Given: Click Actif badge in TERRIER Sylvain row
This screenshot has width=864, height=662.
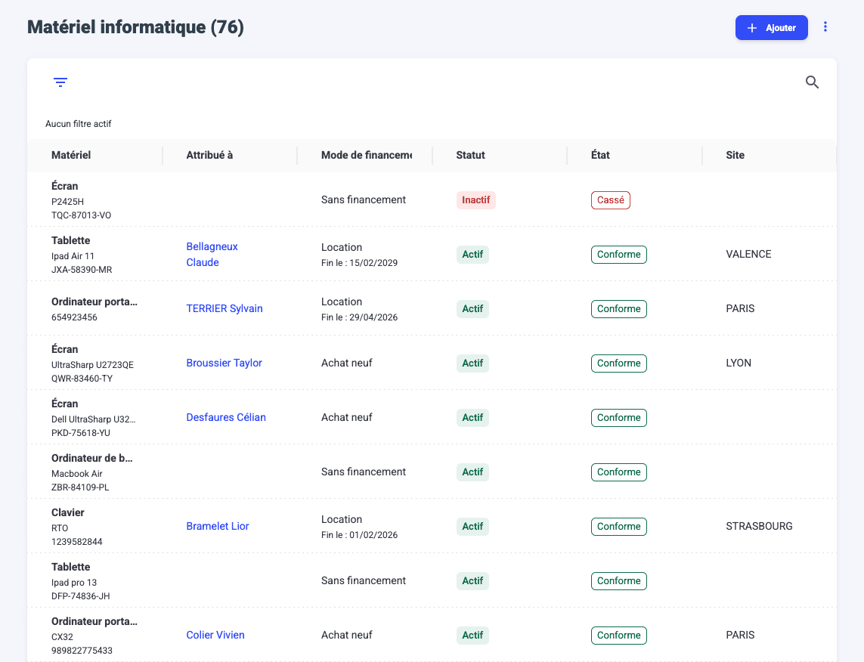Looking at the screenshot, I should [x=472, y=309].
